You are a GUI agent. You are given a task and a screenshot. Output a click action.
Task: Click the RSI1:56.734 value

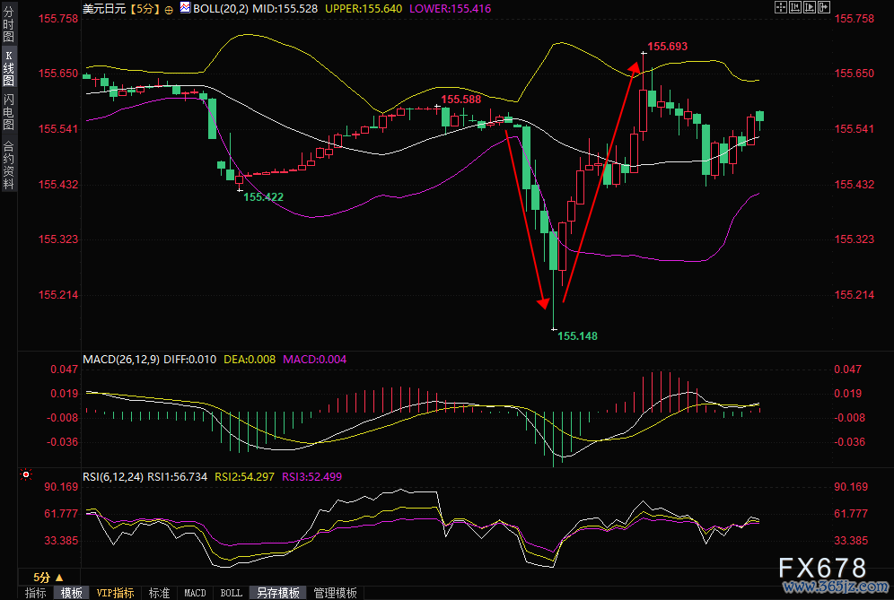pyautogui.click(x=178, y=477)
